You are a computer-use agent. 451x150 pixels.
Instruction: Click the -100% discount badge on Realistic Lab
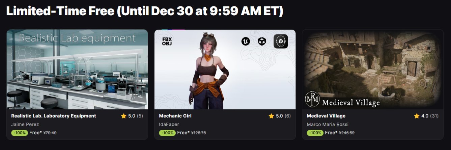tap(20, 133)
